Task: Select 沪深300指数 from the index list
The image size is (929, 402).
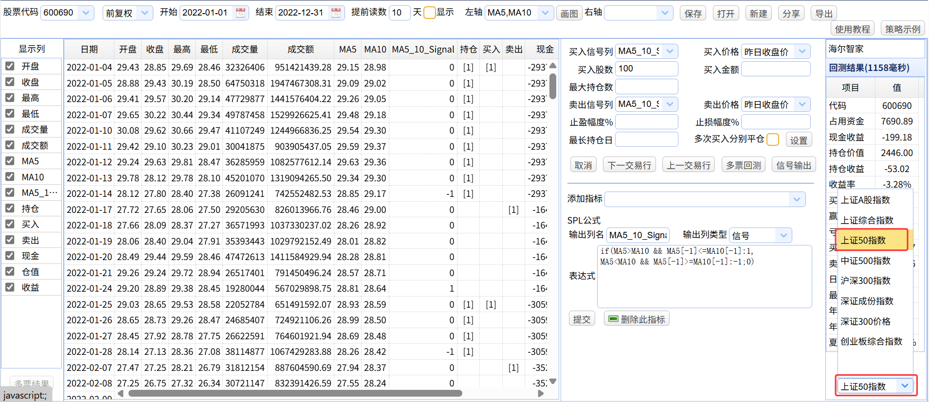Action: [865, 280]
